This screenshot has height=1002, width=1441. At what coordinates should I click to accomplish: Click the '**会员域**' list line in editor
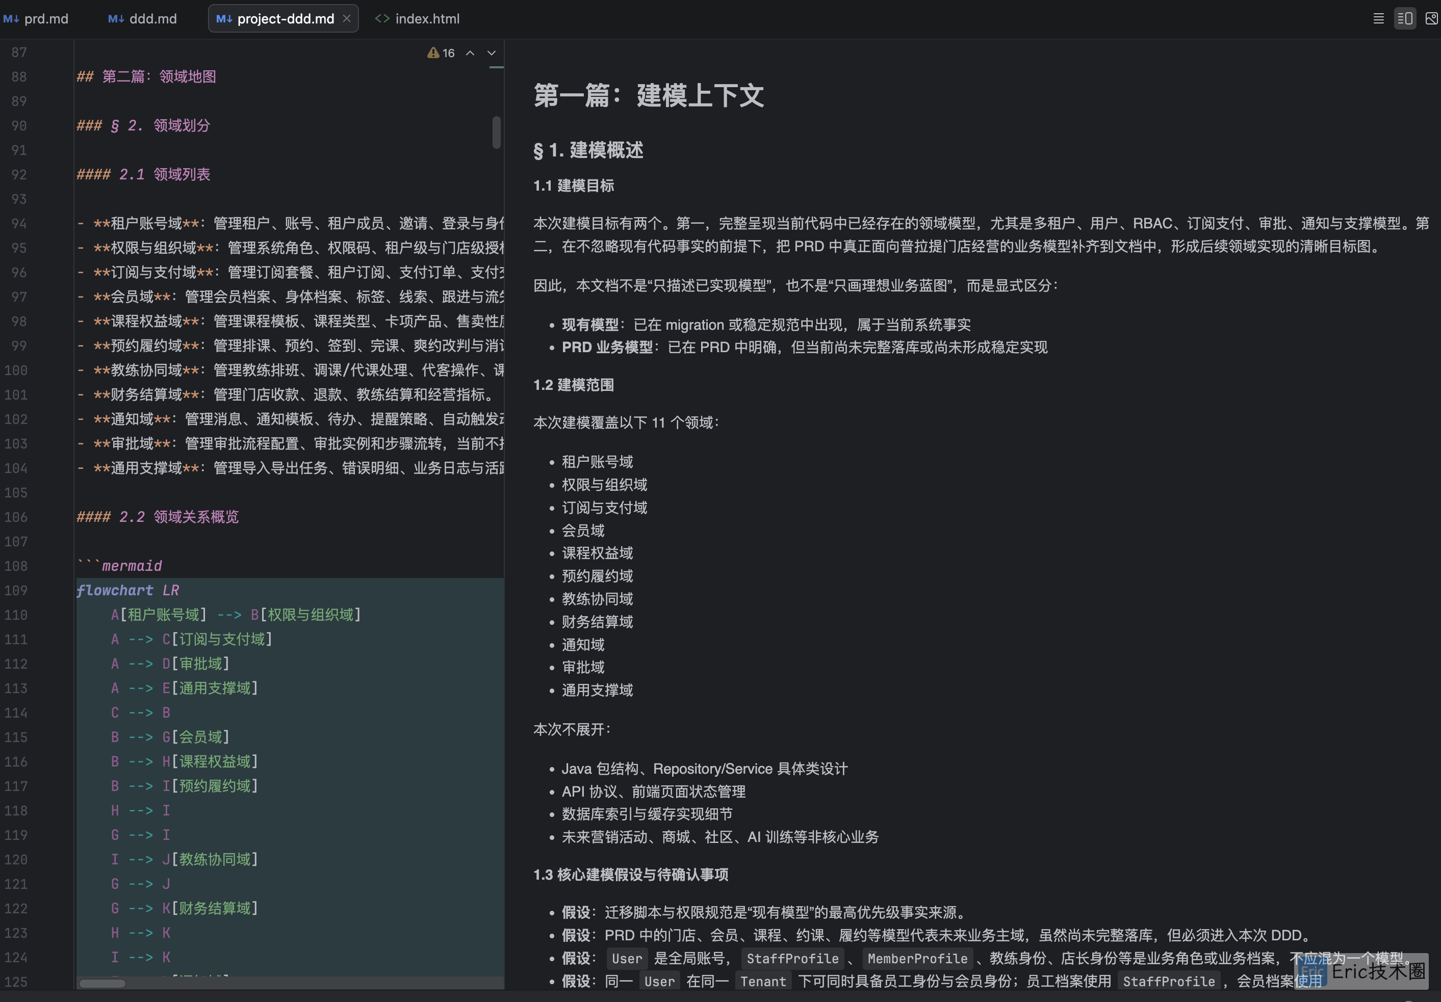(x=290, y=297)
